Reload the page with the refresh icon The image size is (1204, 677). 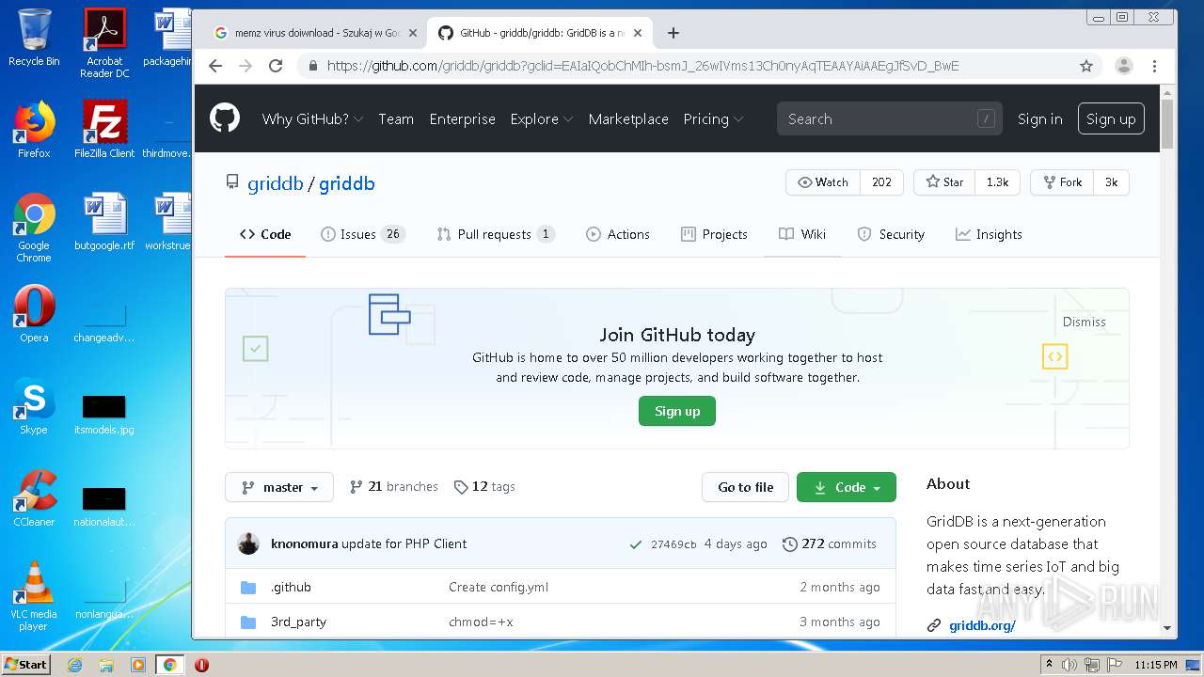[276, 66]
